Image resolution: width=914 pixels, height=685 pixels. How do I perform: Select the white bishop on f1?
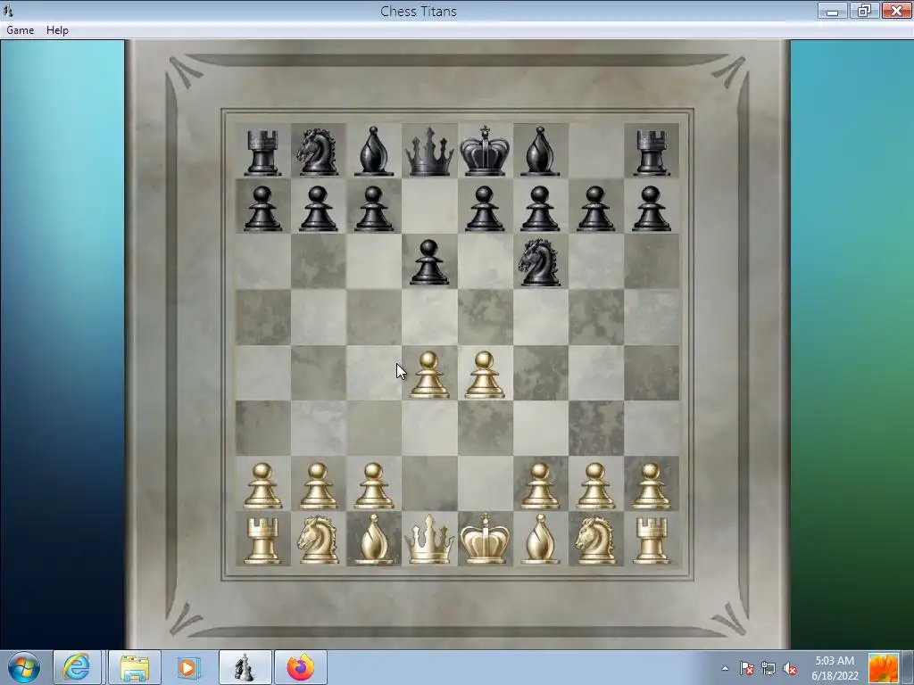(540, 539)
